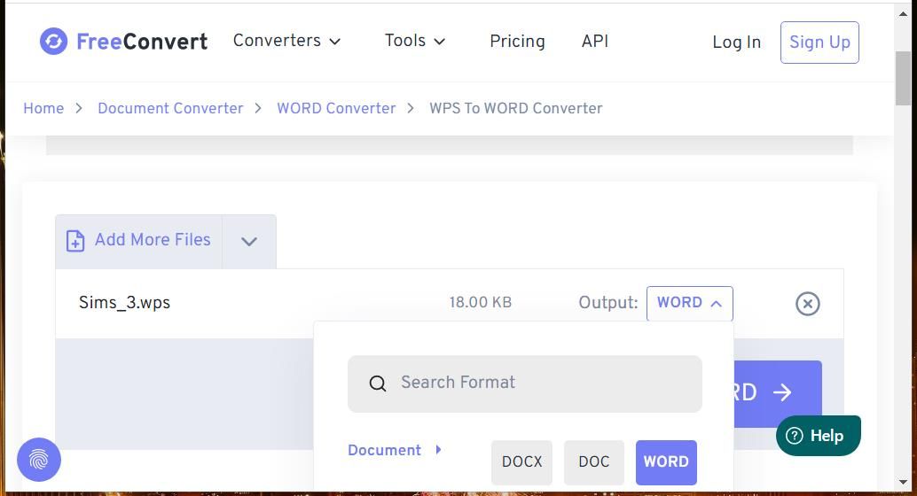Focus the Search Format field

pyautogui.click(x=525, y=384)
